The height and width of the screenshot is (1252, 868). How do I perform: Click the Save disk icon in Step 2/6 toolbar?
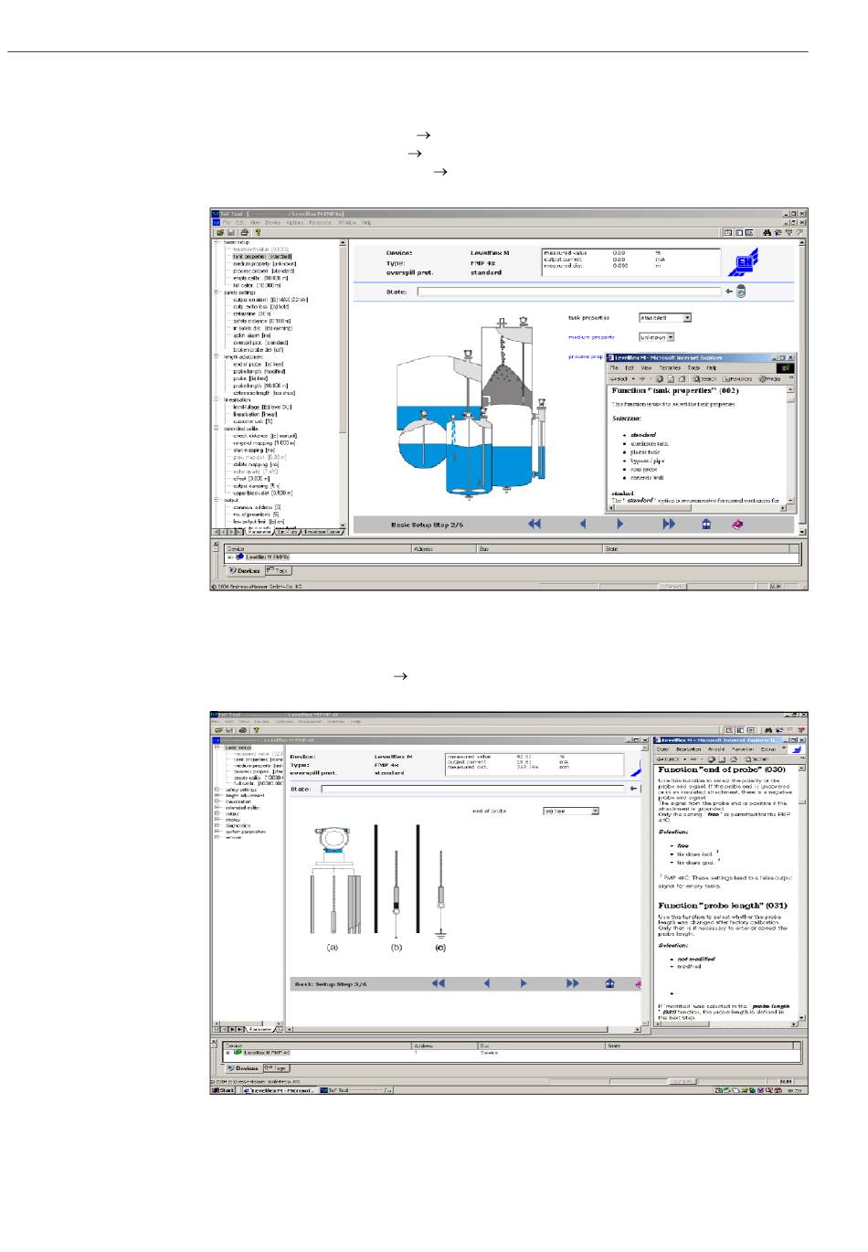click(231, 232)
